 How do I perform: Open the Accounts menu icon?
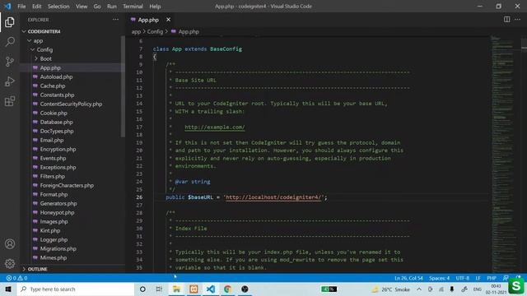click(x=10, y=244)
